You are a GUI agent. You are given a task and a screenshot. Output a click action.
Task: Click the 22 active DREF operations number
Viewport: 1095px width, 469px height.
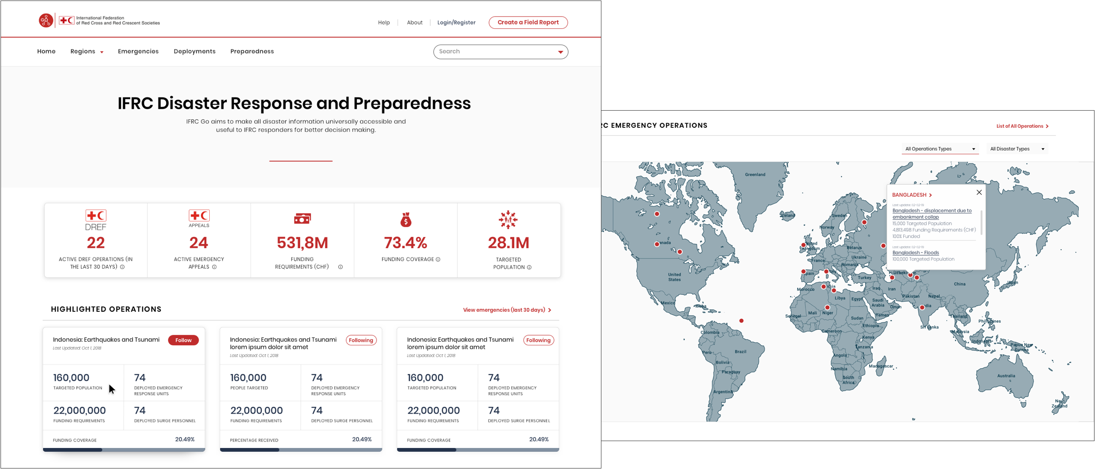[x=96, y=243]
